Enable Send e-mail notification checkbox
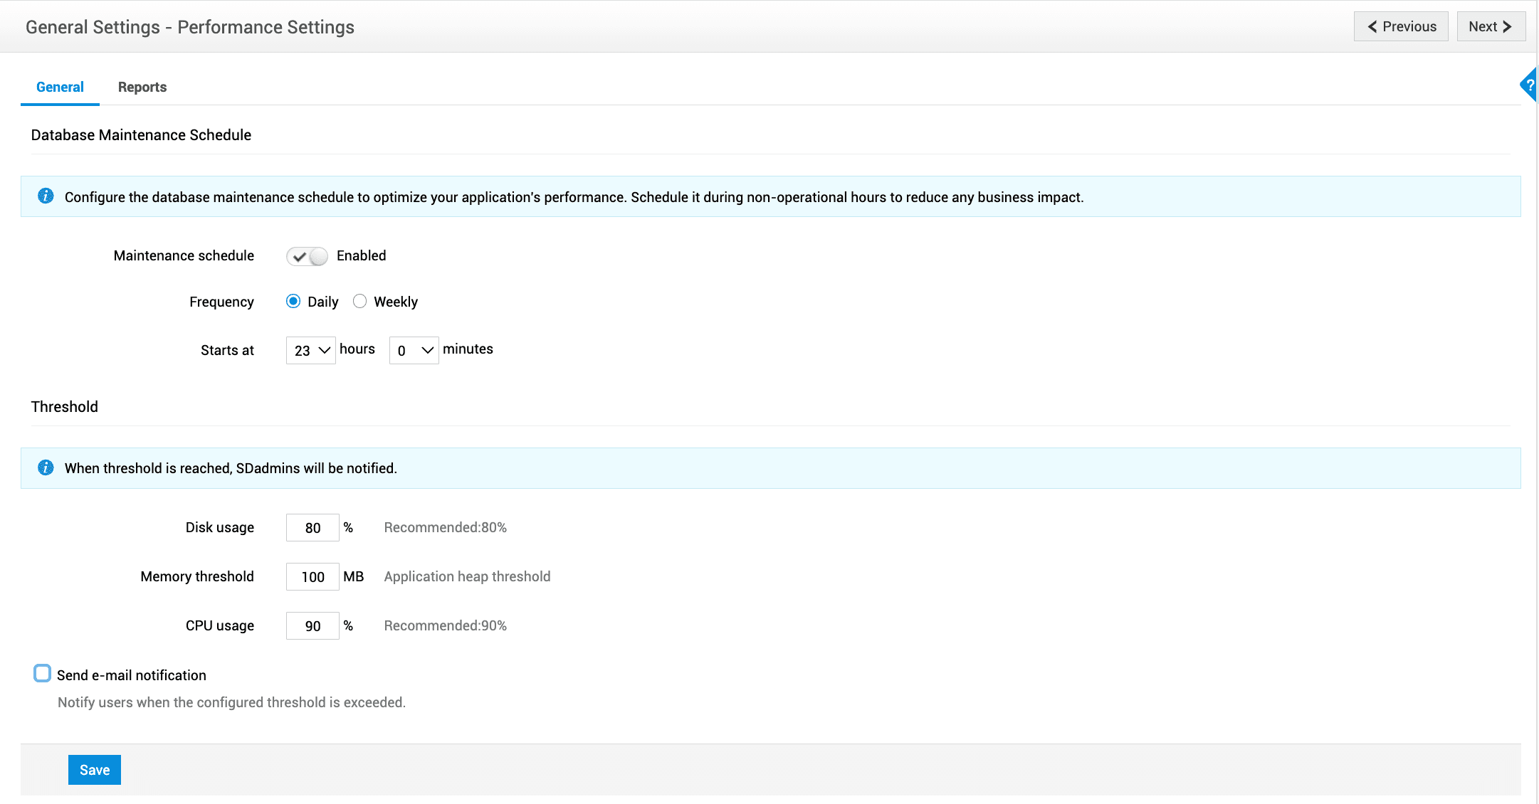The height and width of the screenshot is (804, 1539). tap(43, 673)
